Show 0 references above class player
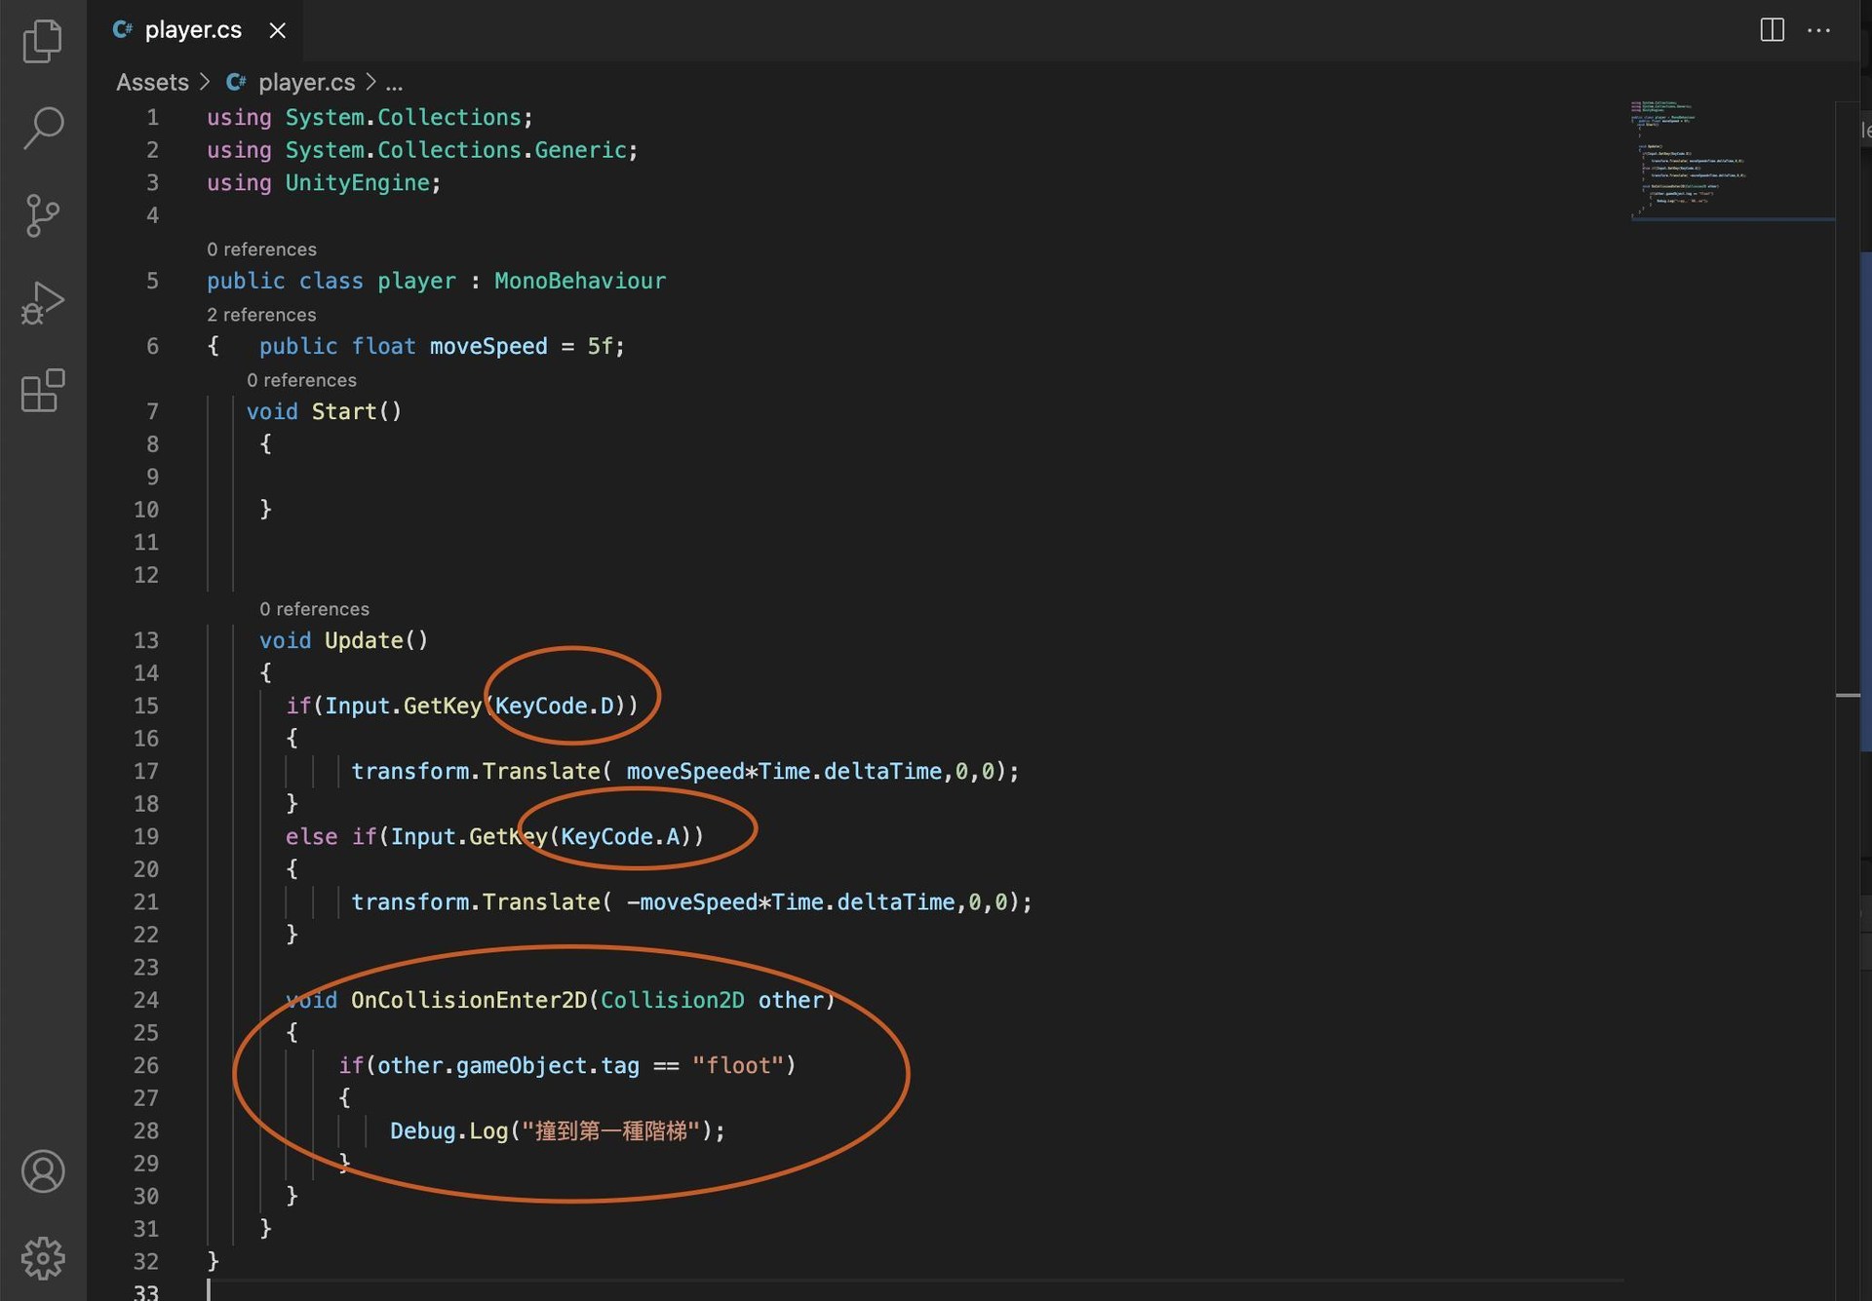The image size is (1872, 1301). (261, 249)
